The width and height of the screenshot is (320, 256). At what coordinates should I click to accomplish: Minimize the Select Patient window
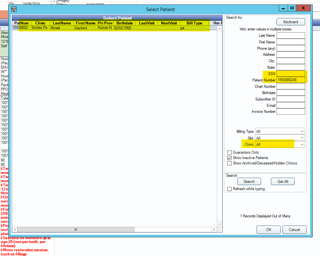coord(283,8)
